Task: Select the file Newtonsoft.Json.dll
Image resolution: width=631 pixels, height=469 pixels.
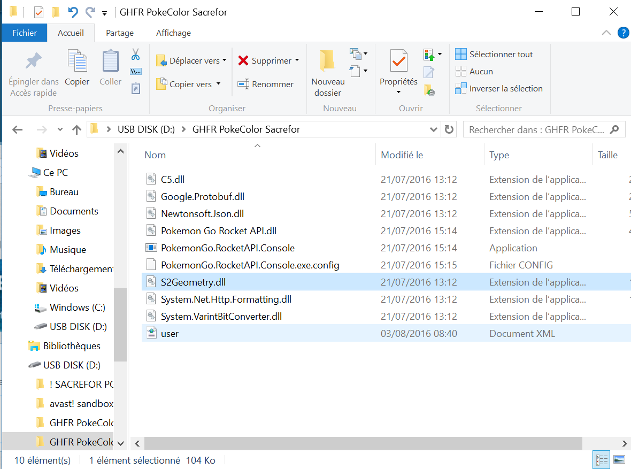Action: [202, 214]
